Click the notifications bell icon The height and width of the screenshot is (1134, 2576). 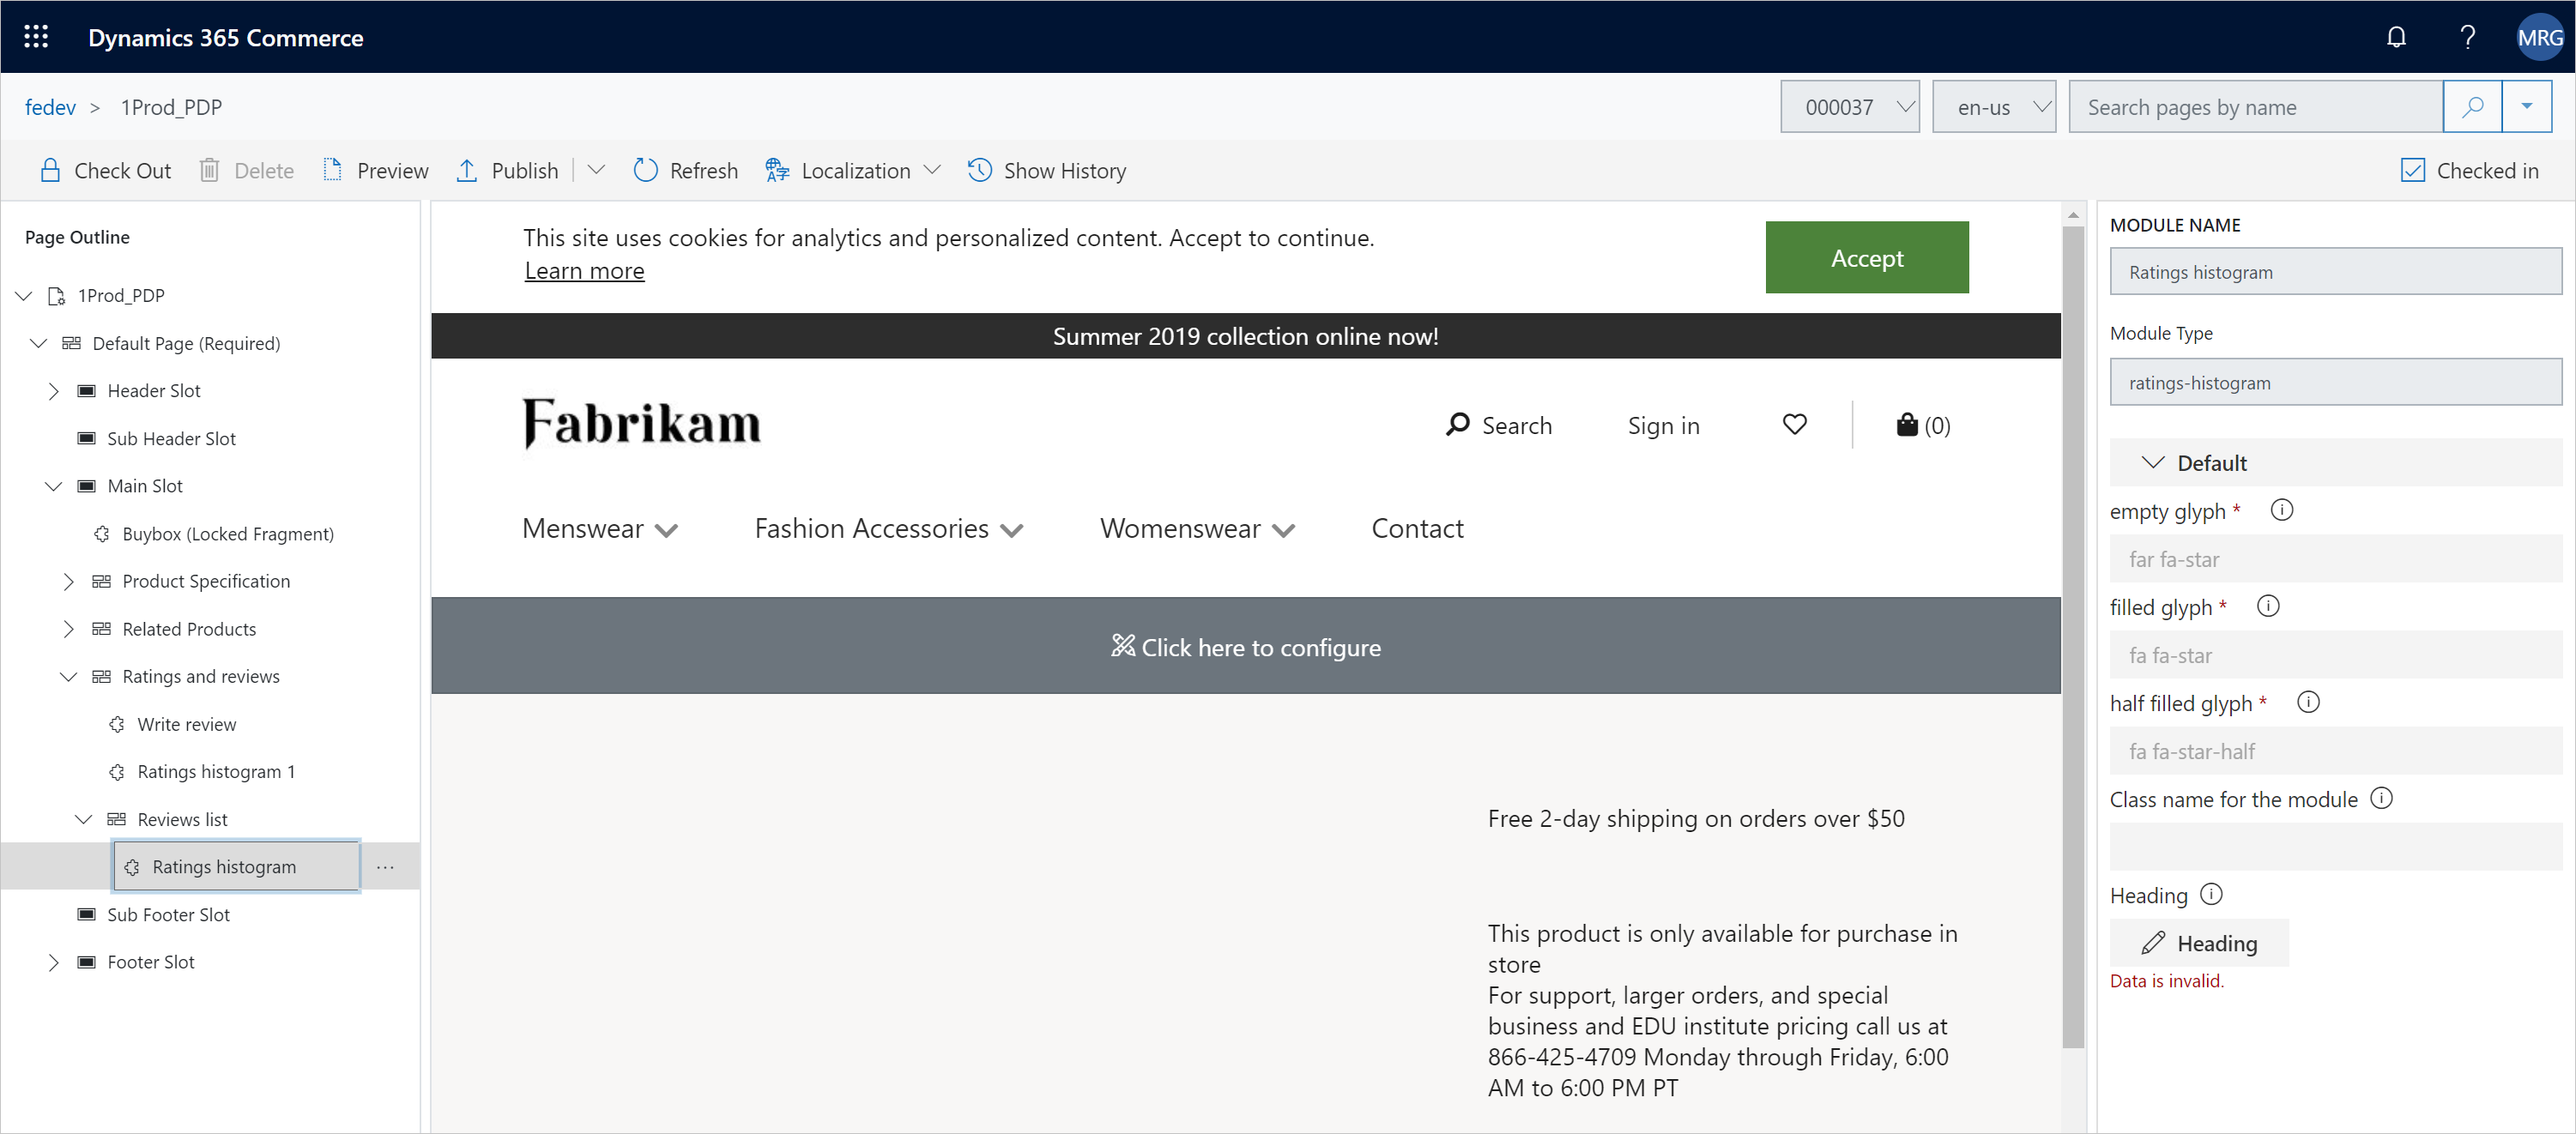point(2398,36)
